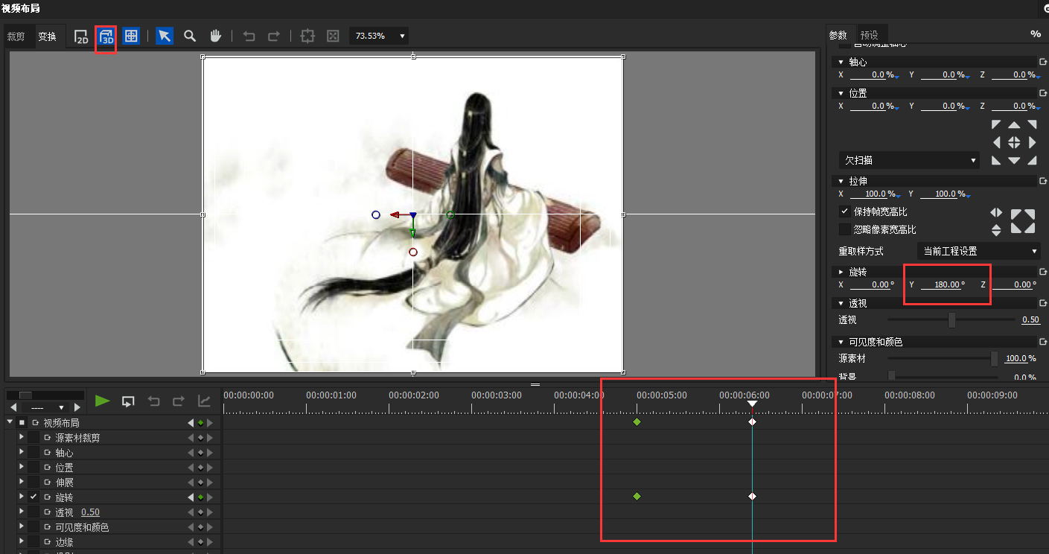Click the center position crosshair icon
This screenshot has height=554, width=1049.
[1014, 142]
